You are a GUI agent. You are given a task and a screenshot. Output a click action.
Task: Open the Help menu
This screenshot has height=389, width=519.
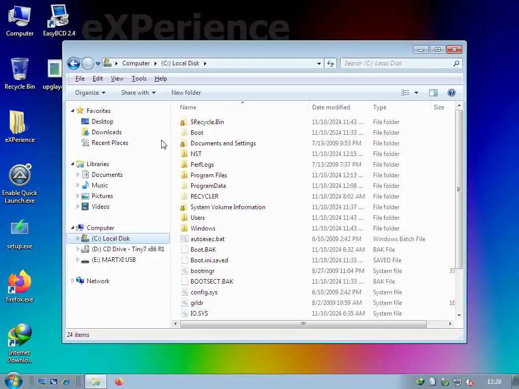click(161, 79)
